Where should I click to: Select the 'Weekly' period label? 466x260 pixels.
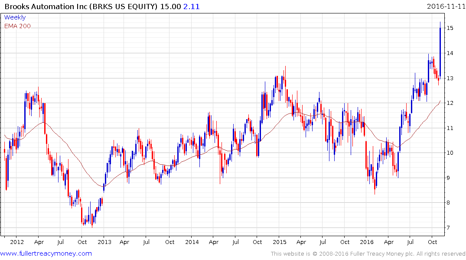pyautogui.click(x=15, y=17)
